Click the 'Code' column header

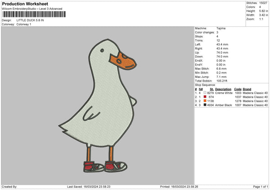[x=238, y=89]
